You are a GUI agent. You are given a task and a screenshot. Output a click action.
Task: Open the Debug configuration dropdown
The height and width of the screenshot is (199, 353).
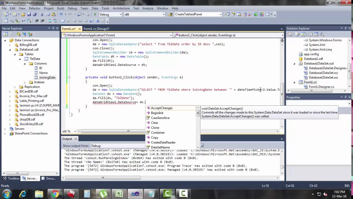(120, 14)
